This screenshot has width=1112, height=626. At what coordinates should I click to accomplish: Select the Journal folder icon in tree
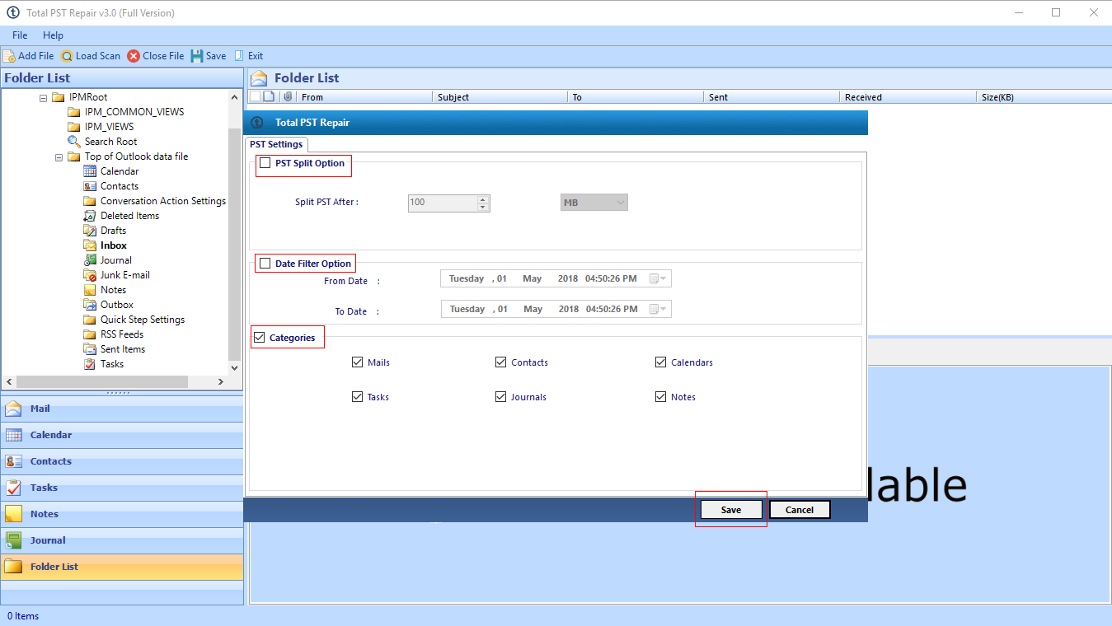tap(90, 260)
